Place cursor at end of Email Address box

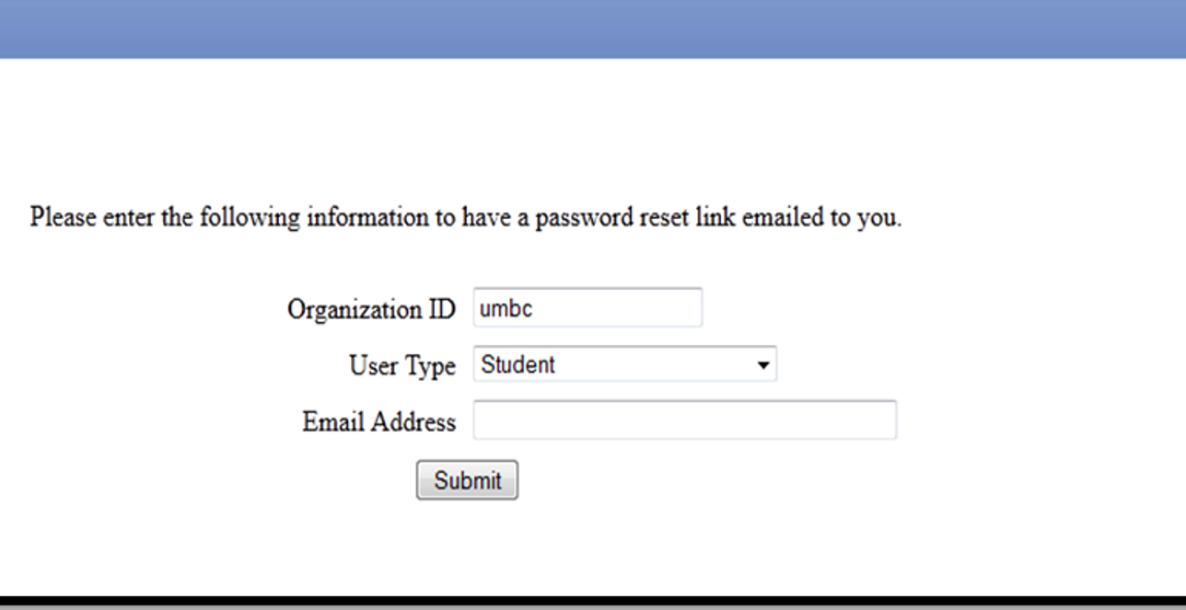coord(889,420)
